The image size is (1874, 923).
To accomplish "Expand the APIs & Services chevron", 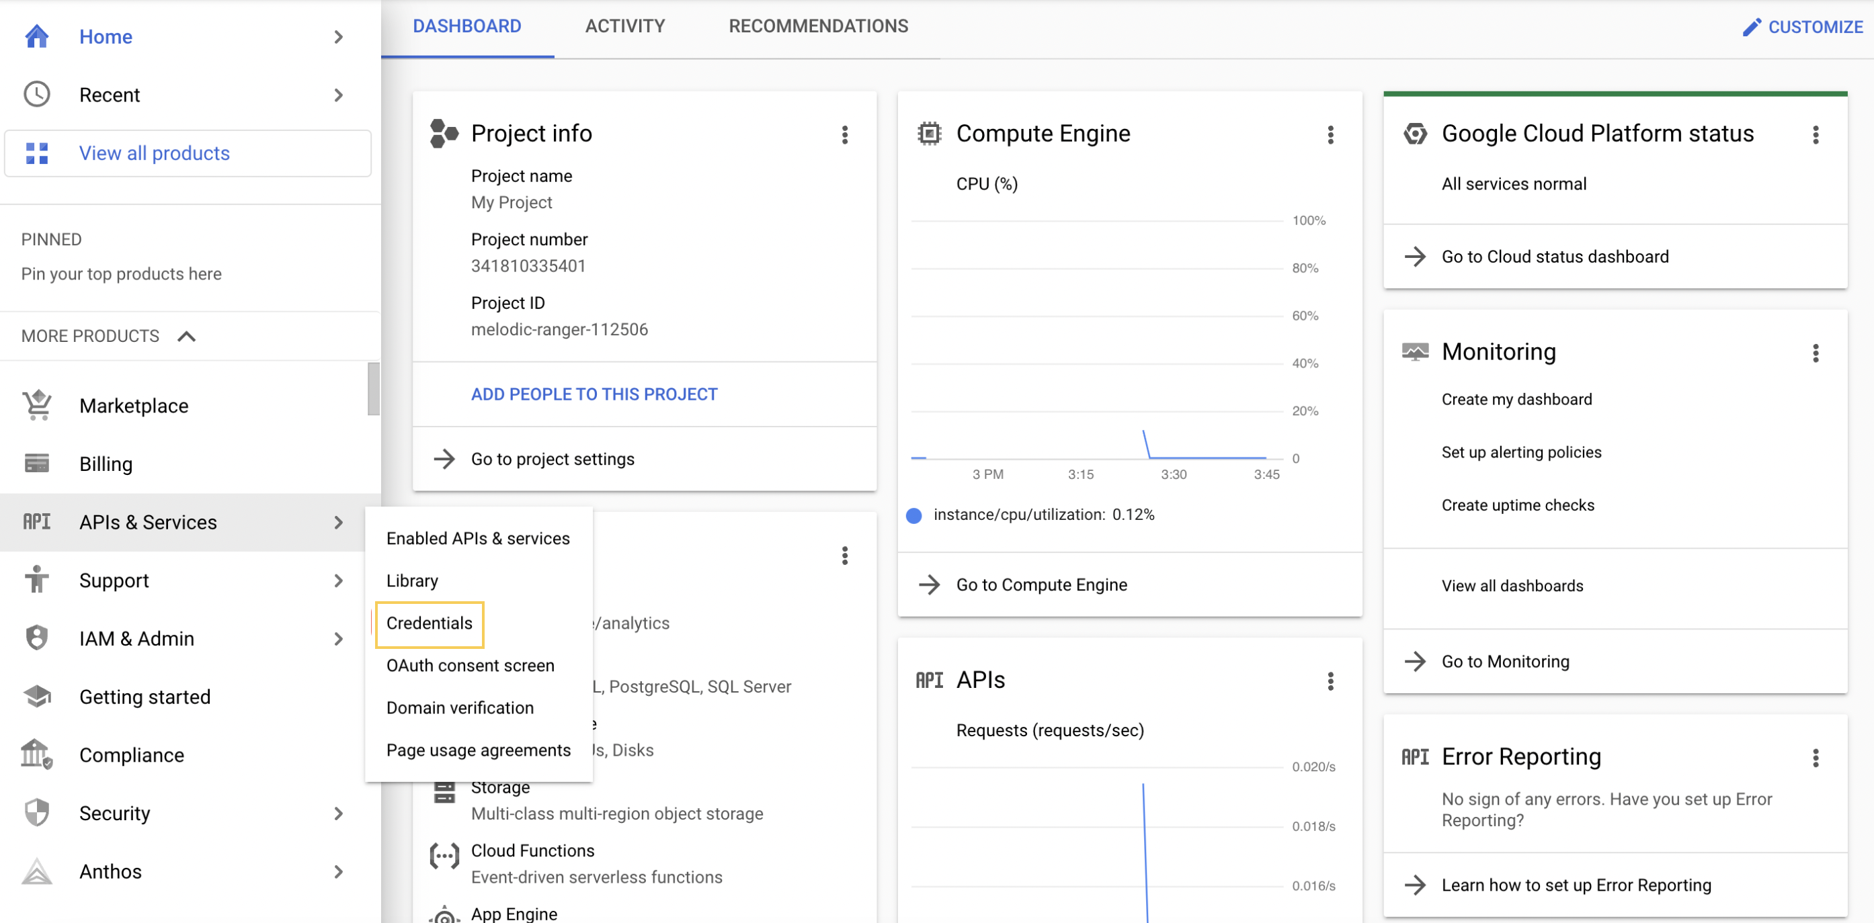I will [x=338, y=522].
